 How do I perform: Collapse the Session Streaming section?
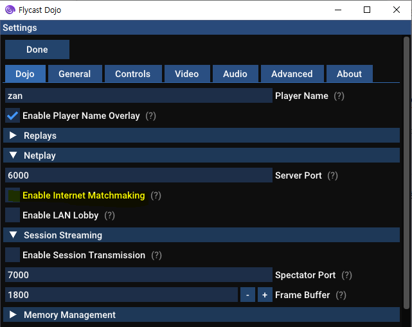[x=202, y=235]
